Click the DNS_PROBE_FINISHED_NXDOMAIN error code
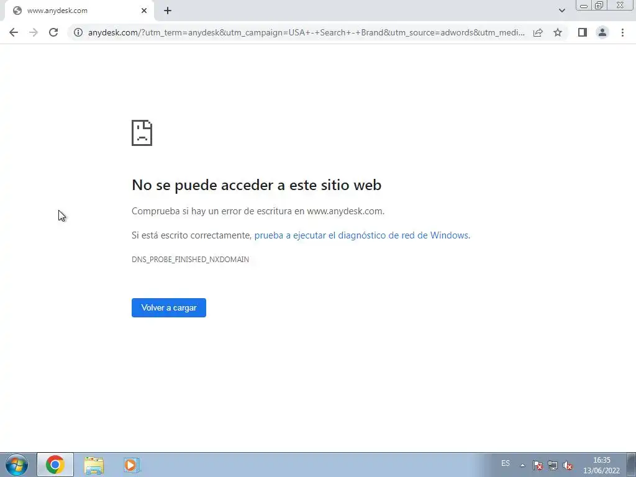Image resolution: width=636 pixels, height=477 pixels. point(190,260)
